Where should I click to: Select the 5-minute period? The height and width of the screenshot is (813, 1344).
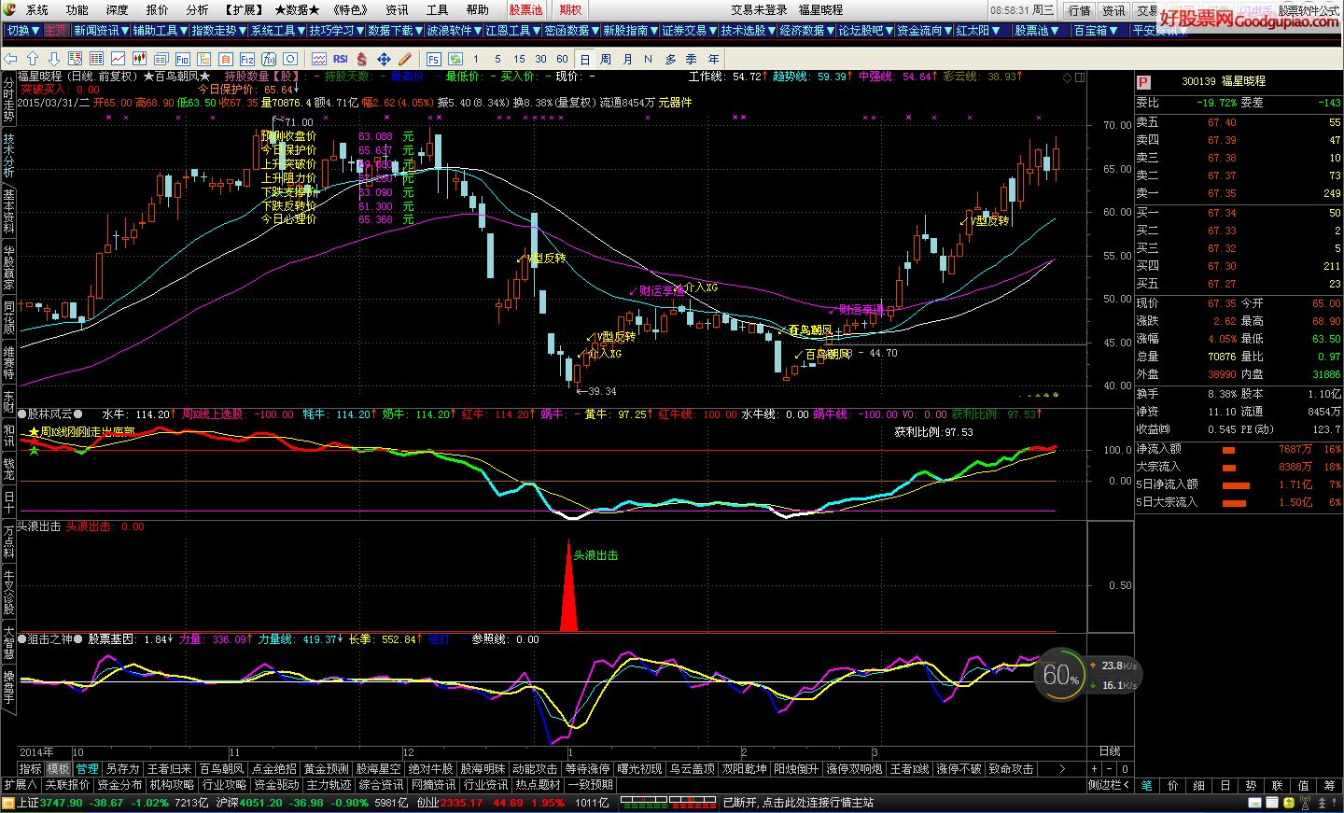[497, 59]
